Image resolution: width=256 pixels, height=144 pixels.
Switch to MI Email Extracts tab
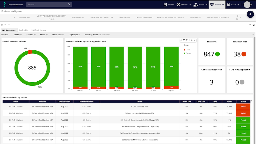[39, 30]
